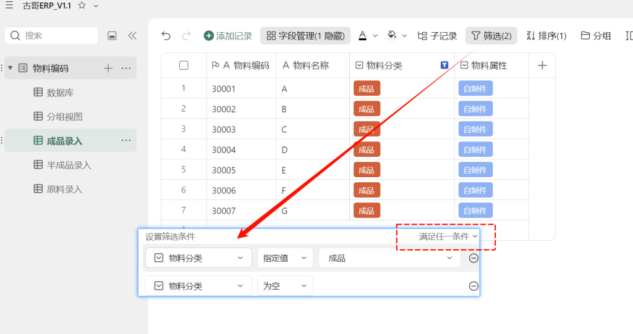Click the redo arrow

[x=186, y=36]
